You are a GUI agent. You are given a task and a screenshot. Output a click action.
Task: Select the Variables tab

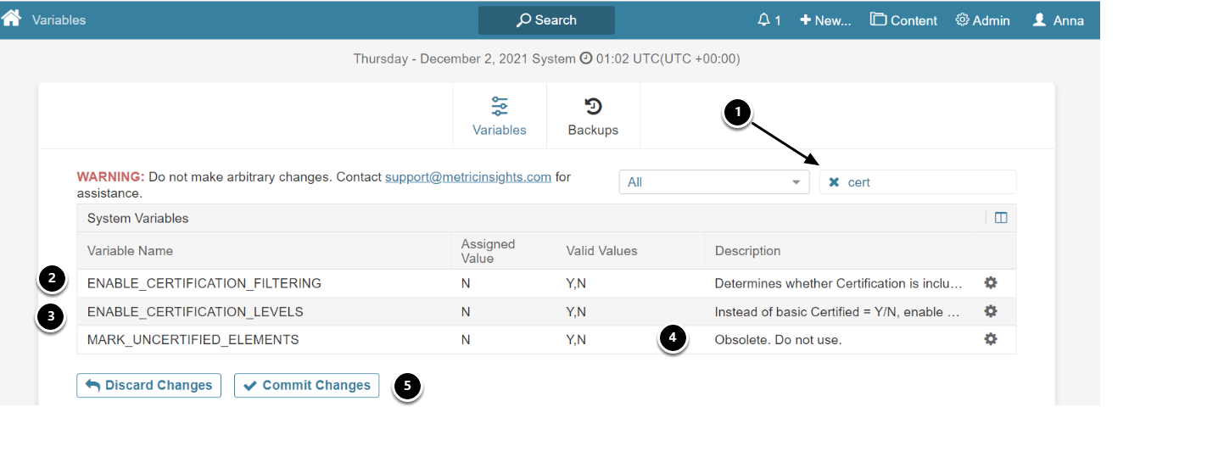tap(500, 117)
